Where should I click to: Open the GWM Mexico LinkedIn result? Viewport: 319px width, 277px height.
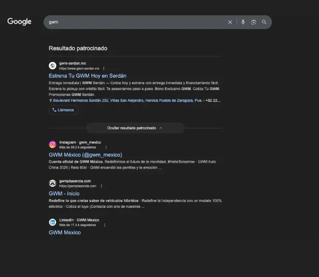pyautogui.click(x=65, y=233)
